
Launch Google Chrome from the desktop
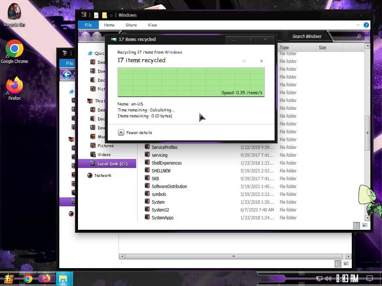(15, 51)
